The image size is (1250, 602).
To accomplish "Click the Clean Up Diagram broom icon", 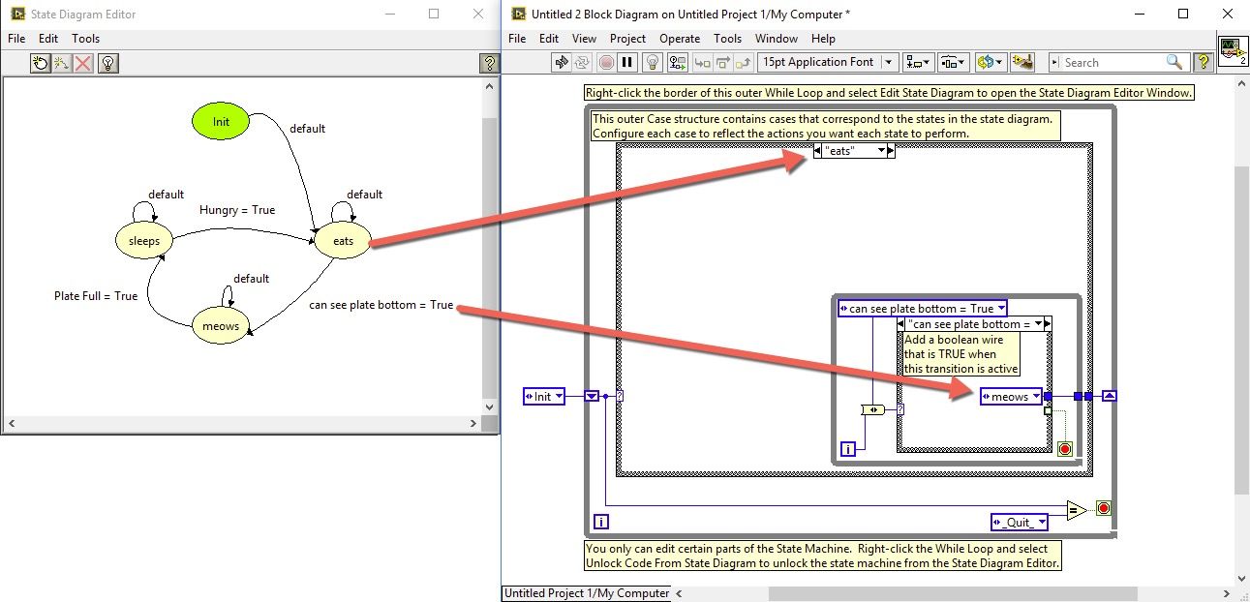I will pyautogui.click(x=1022, y=62).
